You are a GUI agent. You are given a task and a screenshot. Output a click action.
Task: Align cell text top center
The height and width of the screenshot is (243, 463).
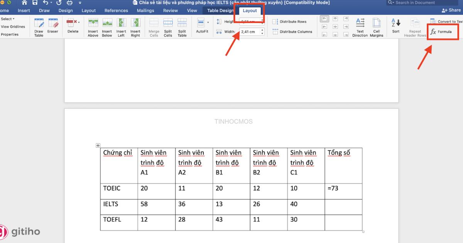coord(335,19)
